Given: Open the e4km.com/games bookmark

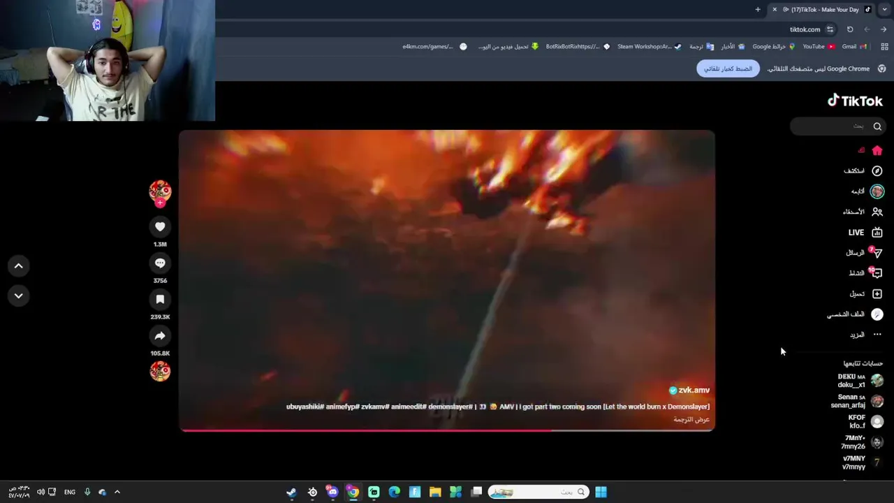Looking at the screenshot, I should pyautogui.click(x=434, y=46).
